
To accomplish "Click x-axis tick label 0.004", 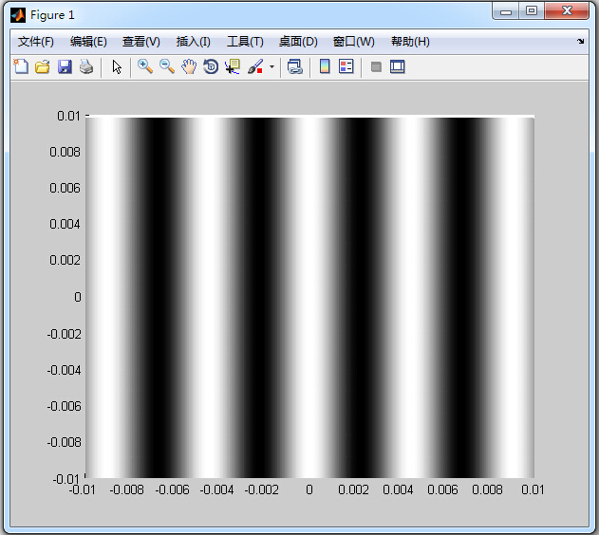I will (x=398, y=489).
